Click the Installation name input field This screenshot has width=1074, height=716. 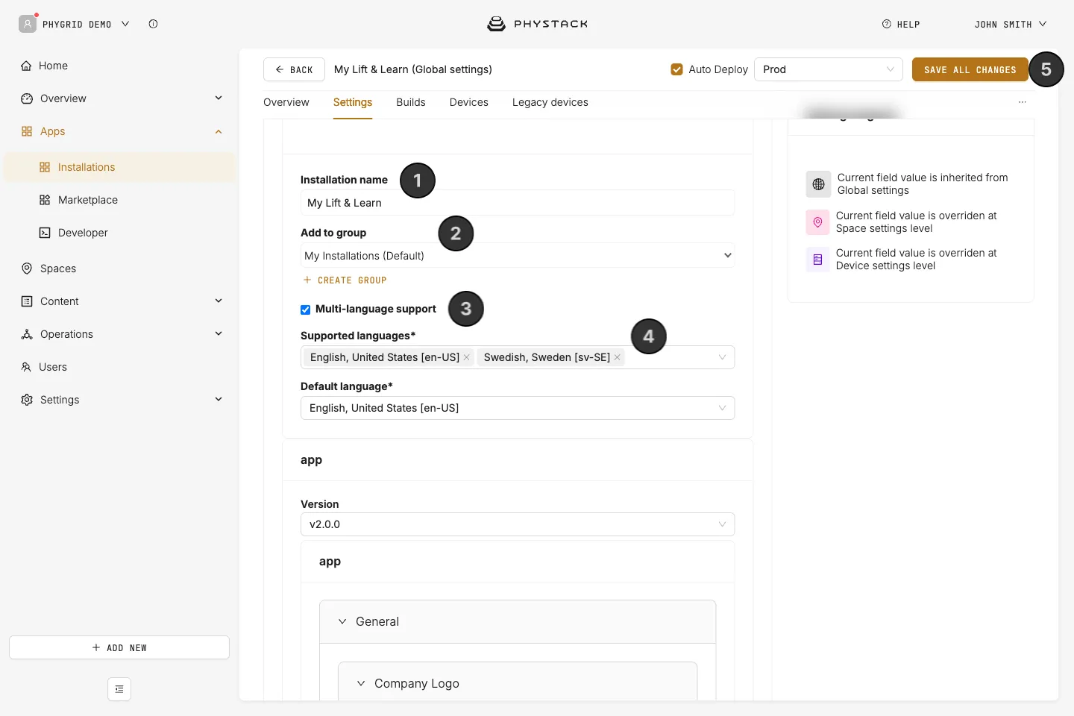coord(518,203)
